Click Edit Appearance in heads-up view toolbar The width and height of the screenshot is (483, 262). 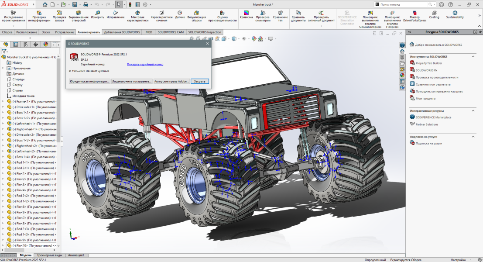253,39
